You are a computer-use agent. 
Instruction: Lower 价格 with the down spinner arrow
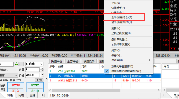(42, 76)
